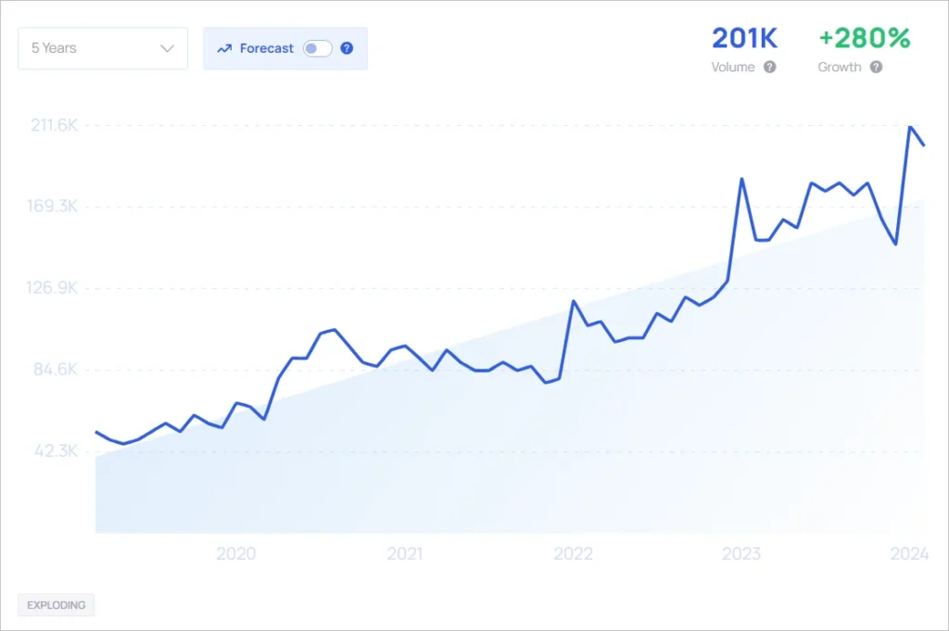
Task: Click the 2023 x-axis year label
Action: coord(741,554)
